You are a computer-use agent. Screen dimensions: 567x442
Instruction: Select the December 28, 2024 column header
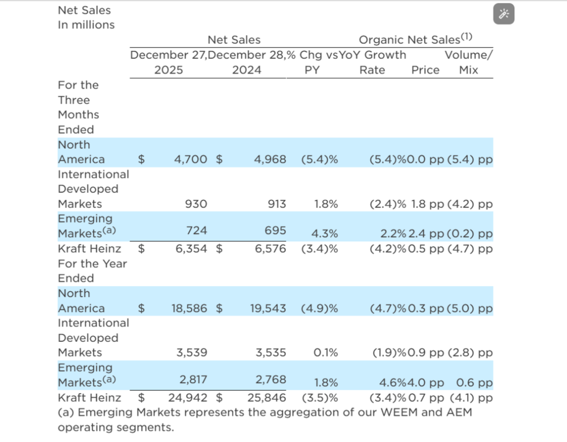(247, 62)
